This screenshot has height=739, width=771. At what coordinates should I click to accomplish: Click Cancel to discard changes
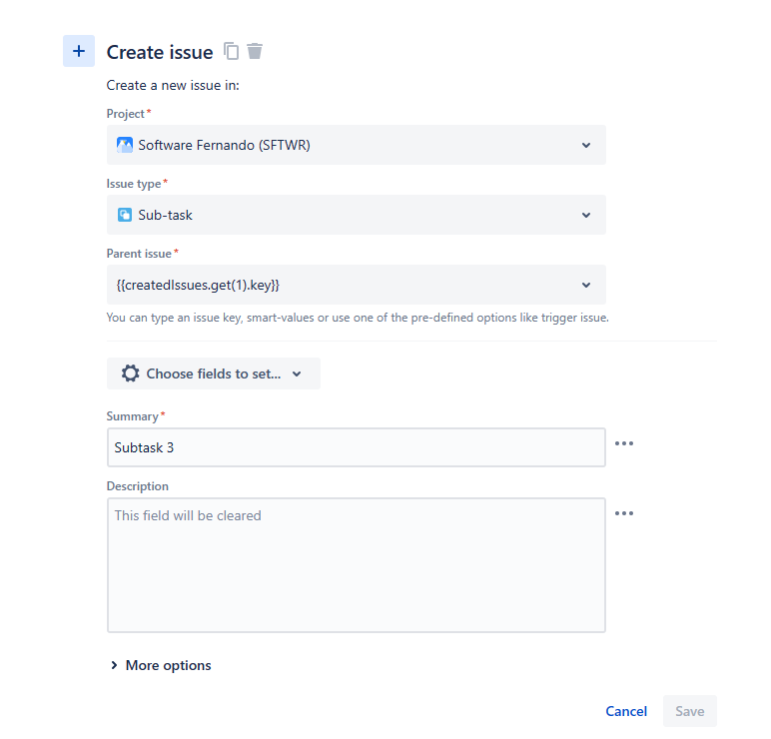626,711
